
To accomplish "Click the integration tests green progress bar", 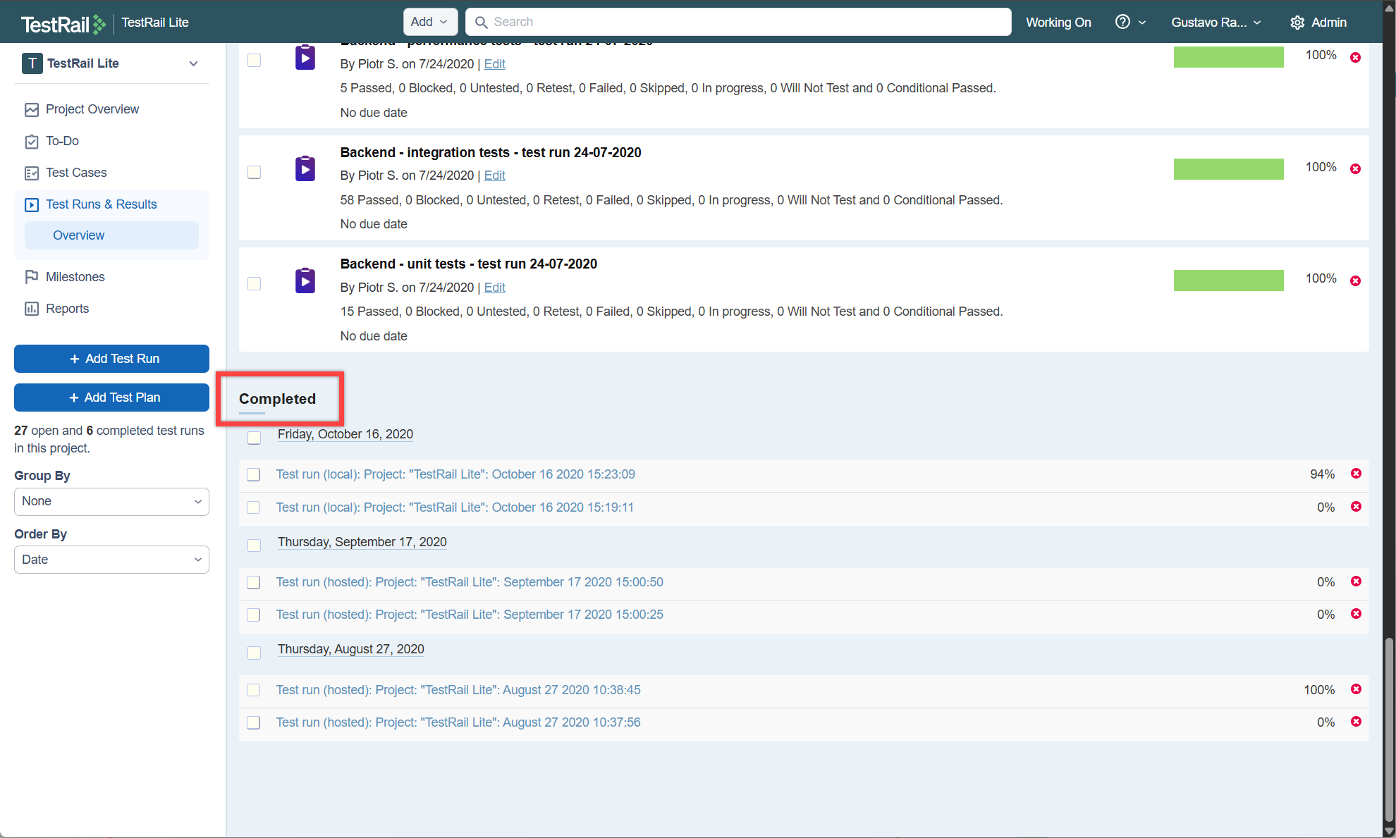I will 1228,169.
